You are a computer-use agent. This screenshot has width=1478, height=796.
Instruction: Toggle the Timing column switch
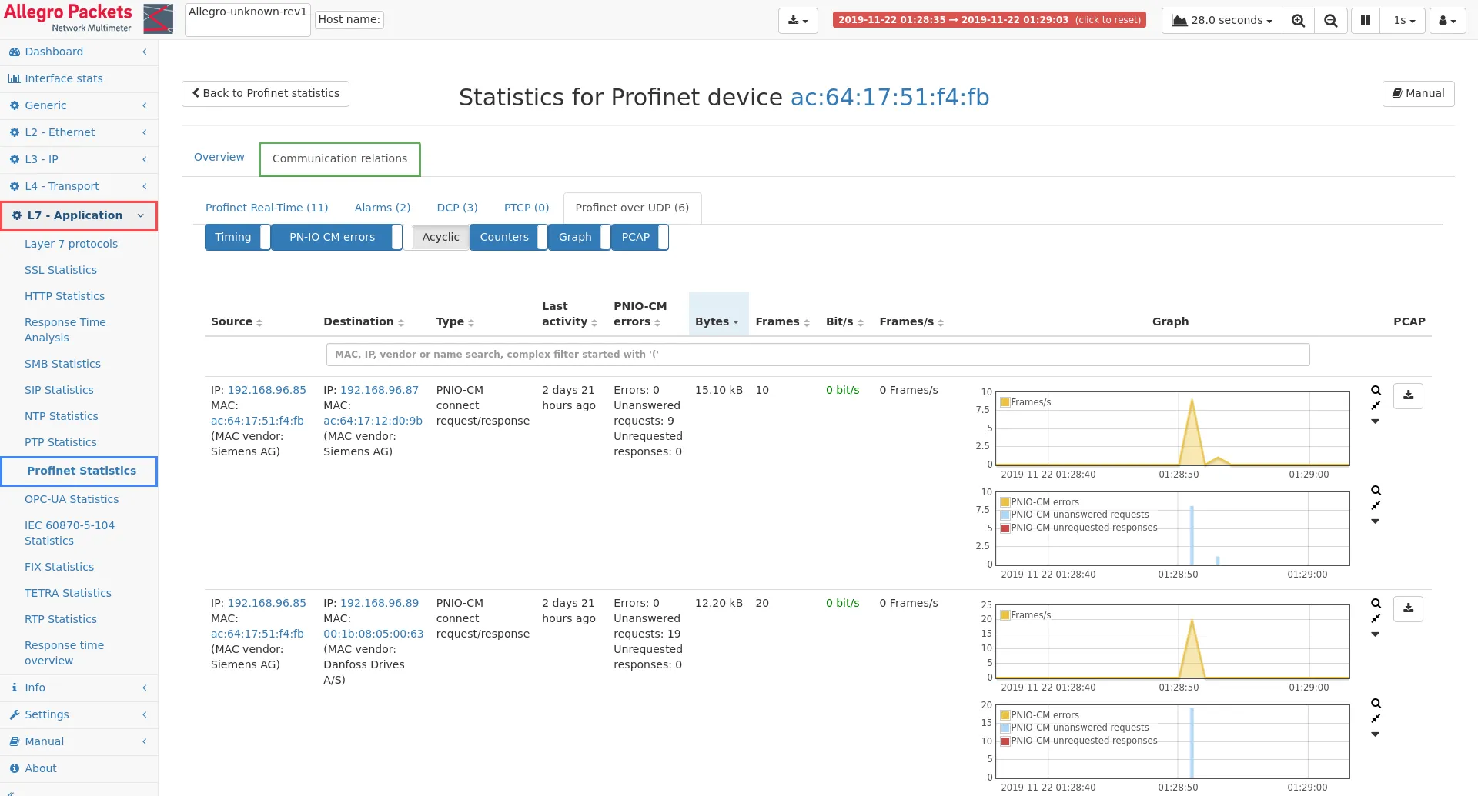click(x=237, y=237)
